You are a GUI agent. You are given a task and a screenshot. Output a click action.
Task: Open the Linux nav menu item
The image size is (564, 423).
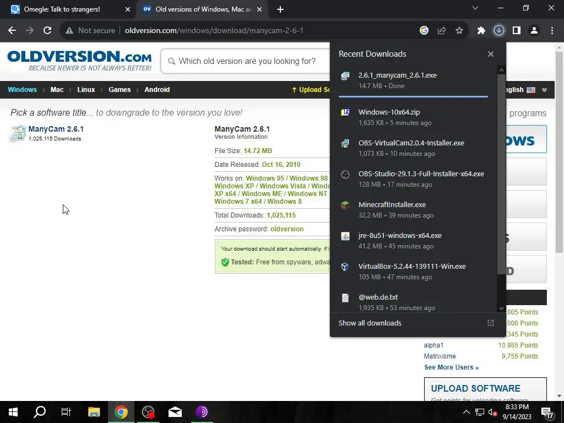pos(86,90)
